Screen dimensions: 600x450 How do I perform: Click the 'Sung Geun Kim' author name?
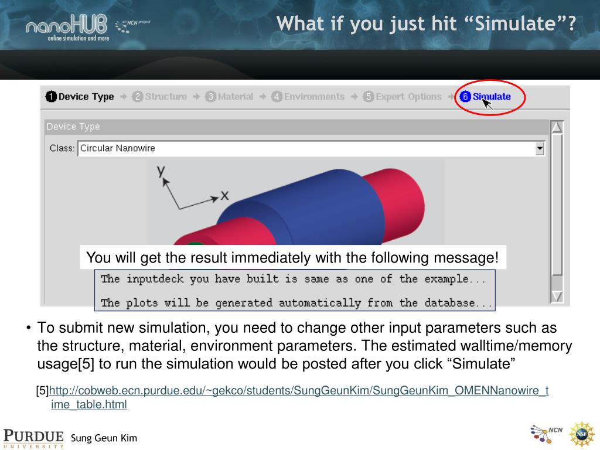click(x=104, y=438)
